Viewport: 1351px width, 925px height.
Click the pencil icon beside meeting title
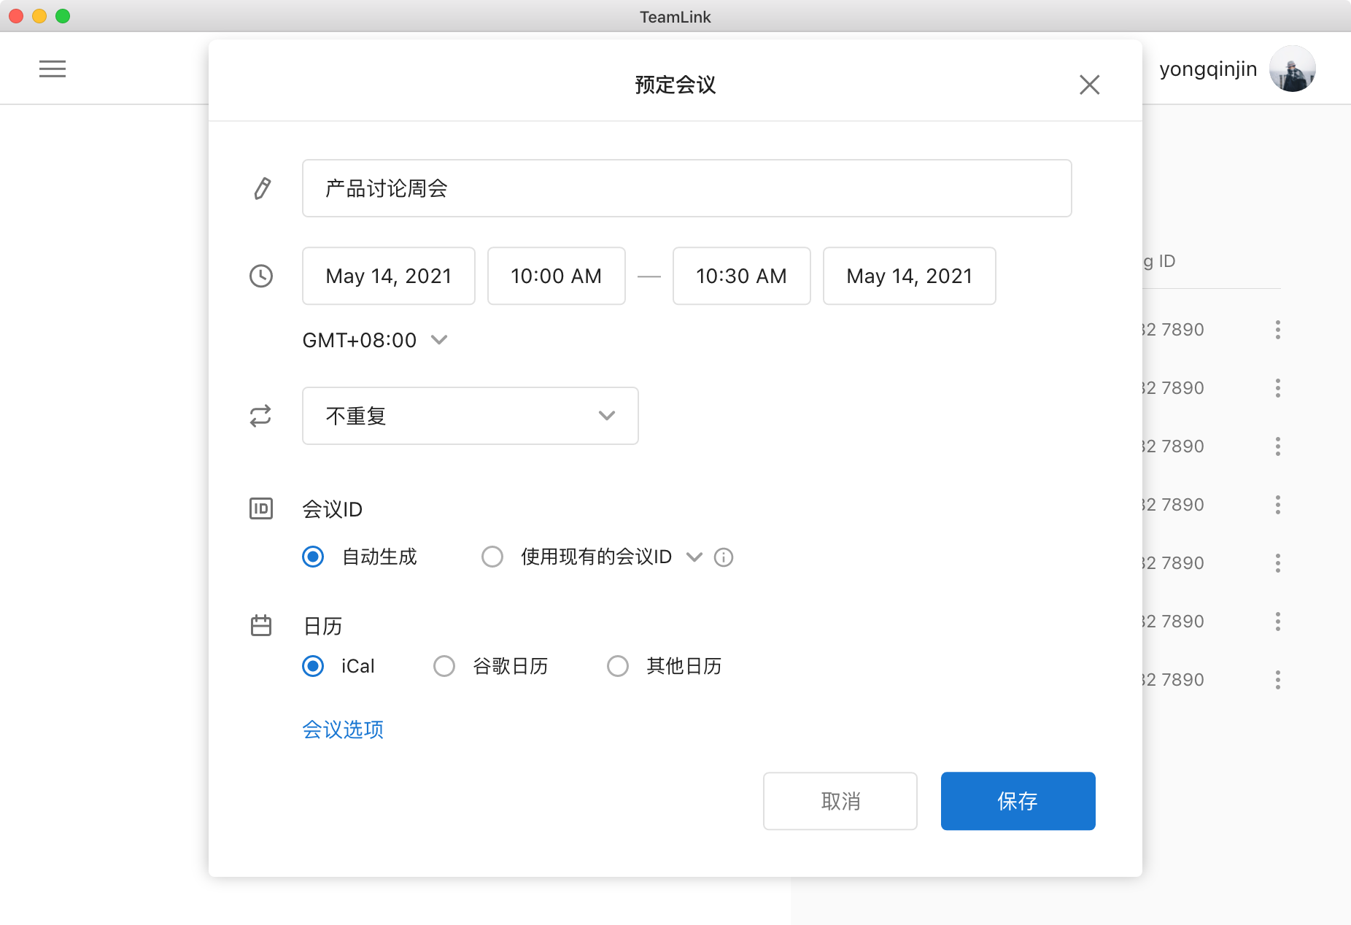click(262, 188)
